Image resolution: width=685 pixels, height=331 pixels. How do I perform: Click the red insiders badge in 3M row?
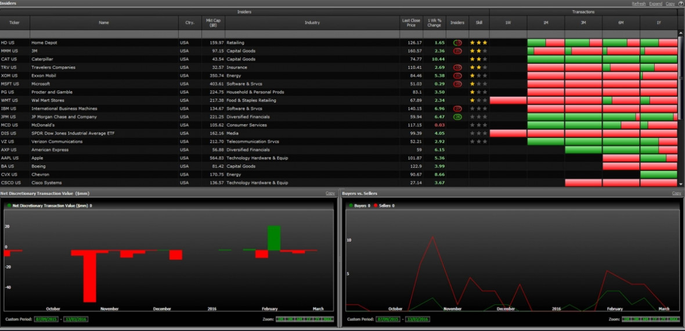pyautogui.click(x=457, y=51)
